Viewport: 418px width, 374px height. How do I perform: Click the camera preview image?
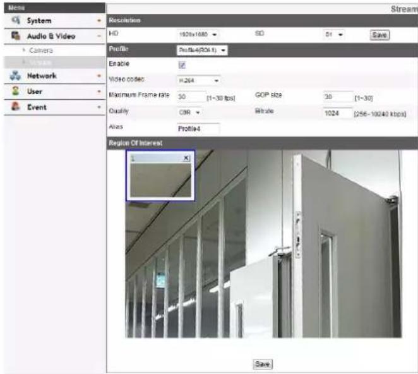pos(263,244)
